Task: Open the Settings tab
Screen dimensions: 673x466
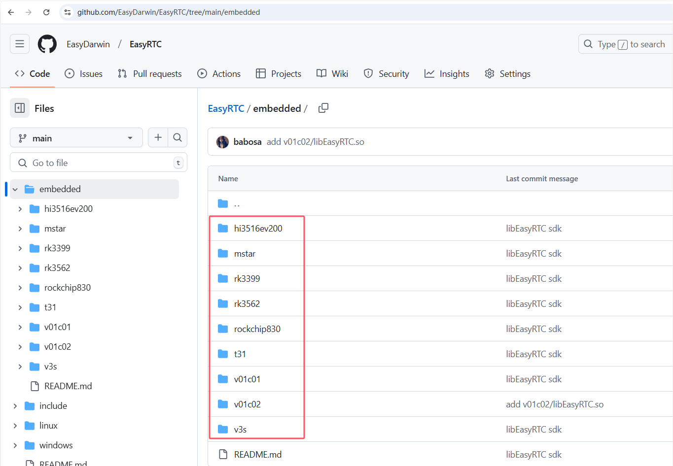Action: 507,73
